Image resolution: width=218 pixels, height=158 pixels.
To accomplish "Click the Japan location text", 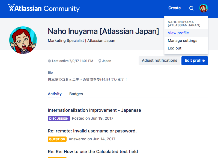I will 107,61.
